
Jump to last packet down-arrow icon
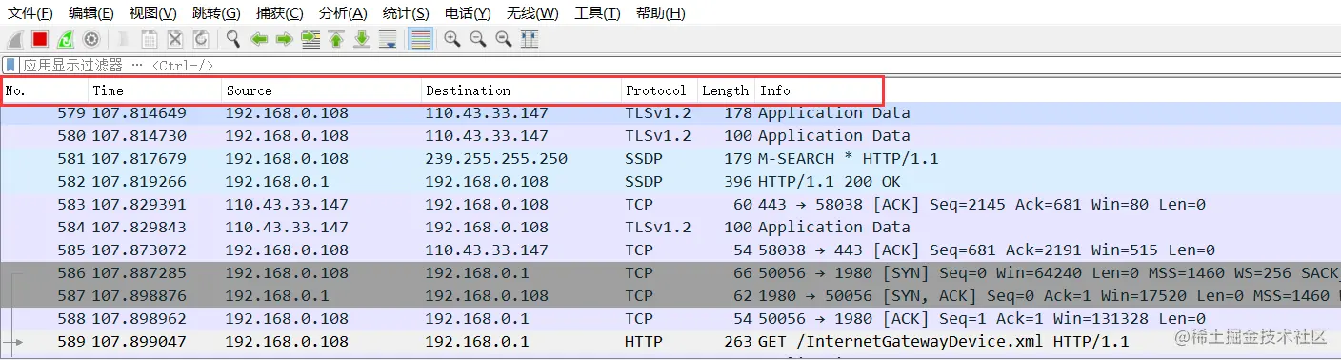362,39
